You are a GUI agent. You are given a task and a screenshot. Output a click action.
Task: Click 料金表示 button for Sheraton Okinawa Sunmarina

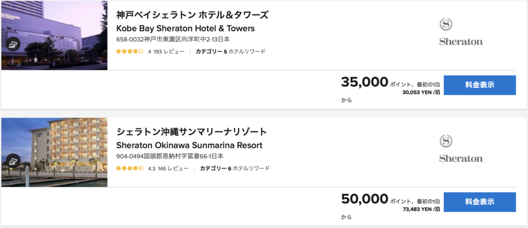click(480, 202)
